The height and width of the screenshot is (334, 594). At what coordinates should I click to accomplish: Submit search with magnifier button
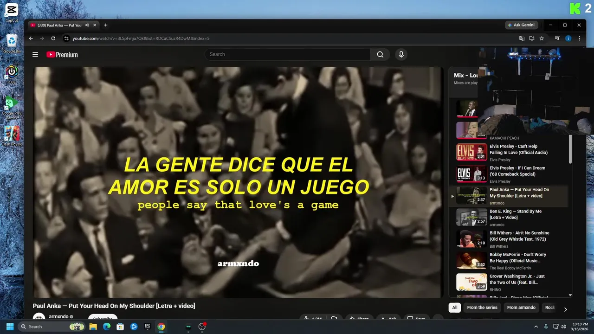coord(380,54)
